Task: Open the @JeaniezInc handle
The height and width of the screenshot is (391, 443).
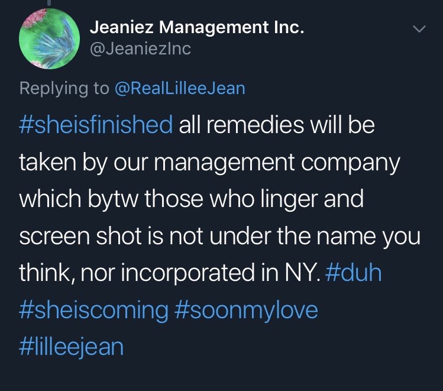Action: click(140, 49)
